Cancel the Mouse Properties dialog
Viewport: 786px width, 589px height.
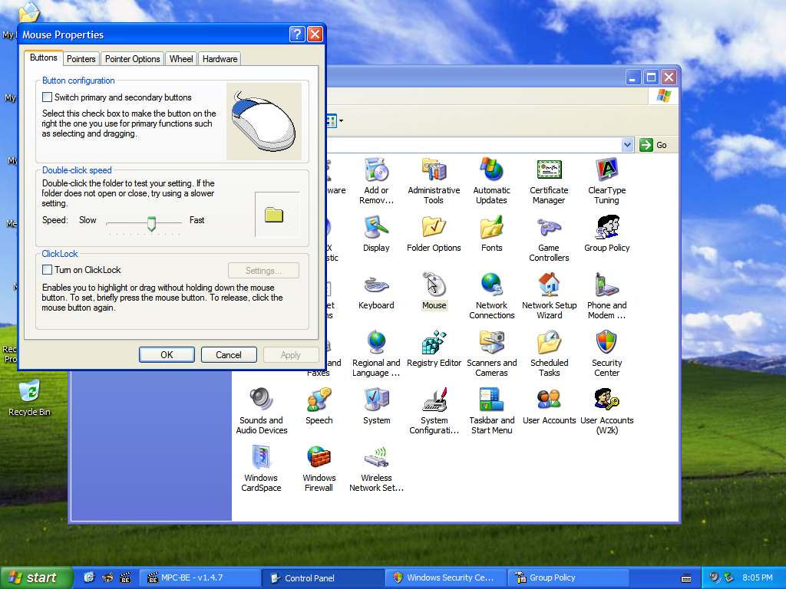click(x=229, y=355)
